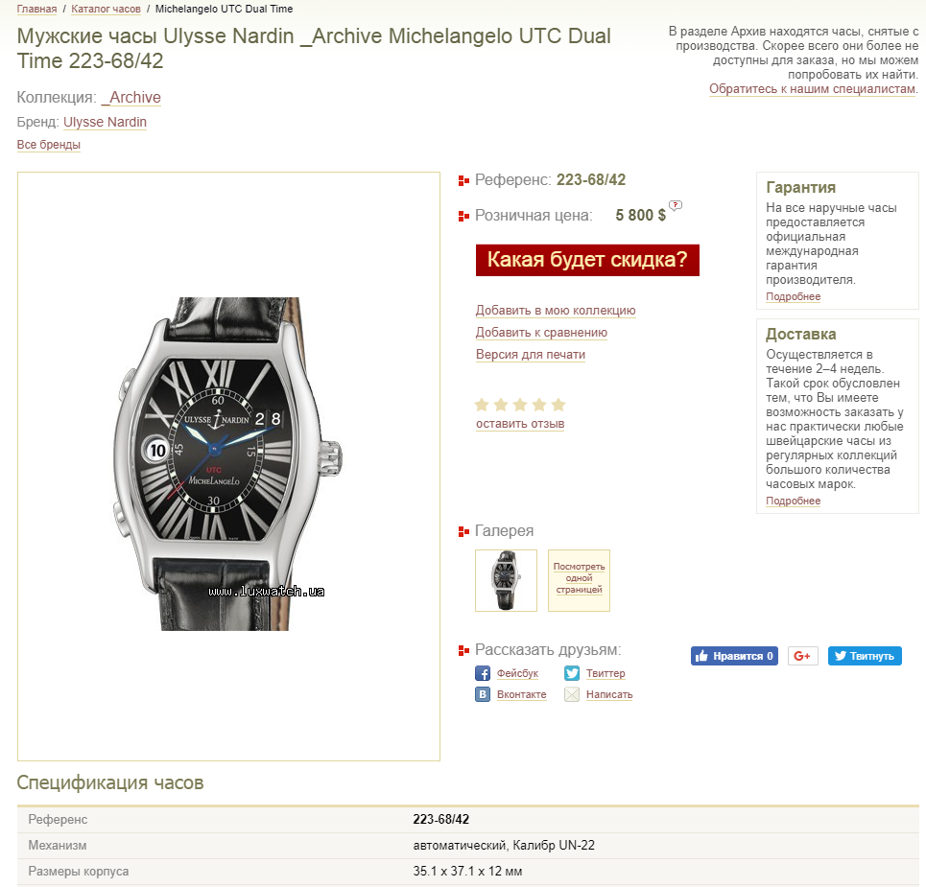Click the price question-mark tooltip icon
Image resolution: width=926 pixels, height=887 pixels.
676,205
